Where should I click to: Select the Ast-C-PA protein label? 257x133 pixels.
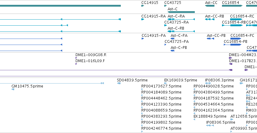(179, 36)
